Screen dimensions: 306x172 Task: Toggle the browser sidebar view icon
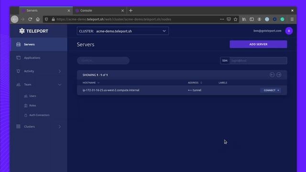point(252,19)
